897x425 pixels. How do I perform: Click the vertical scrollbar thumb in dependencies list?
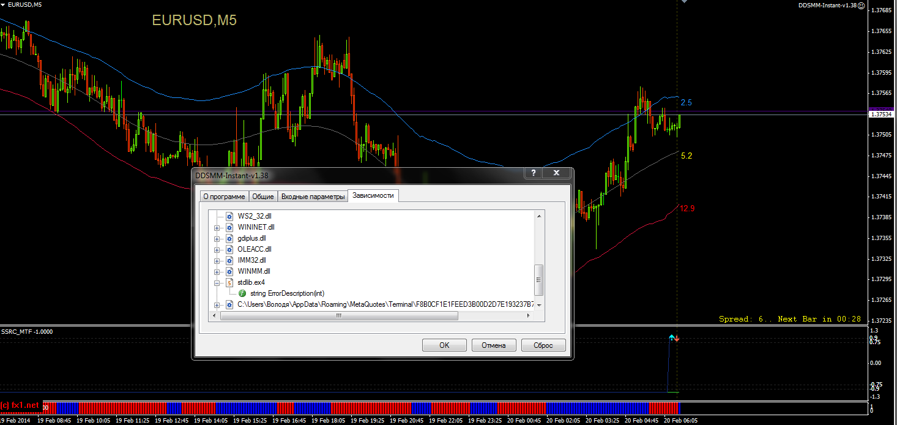[x=538, y=280]
